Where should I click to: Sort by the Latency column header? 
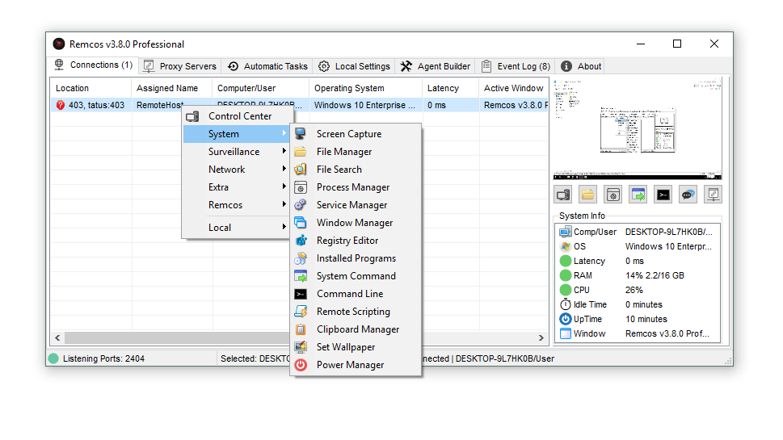click(443, 88)
